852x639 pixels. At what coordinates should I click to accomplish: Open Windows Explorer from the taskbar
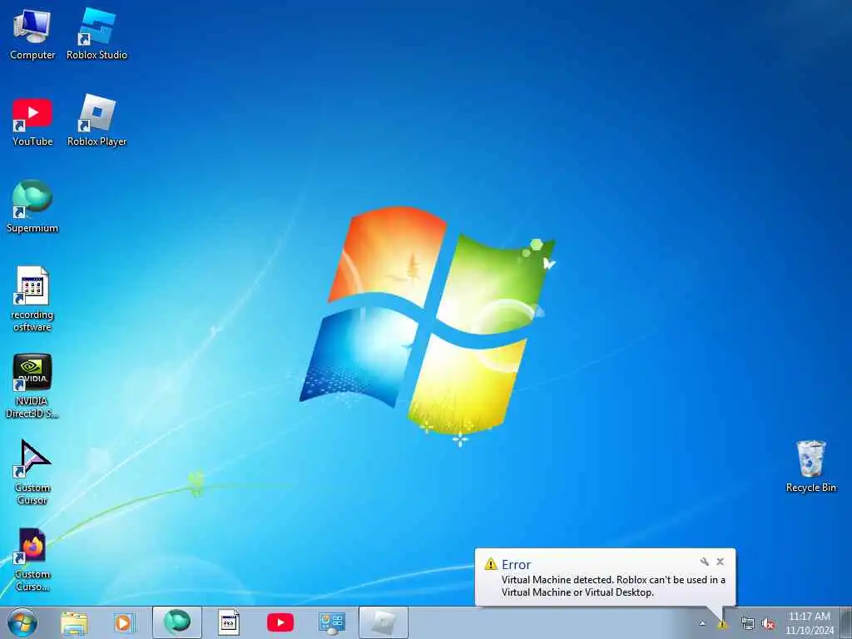pos(74,622)
